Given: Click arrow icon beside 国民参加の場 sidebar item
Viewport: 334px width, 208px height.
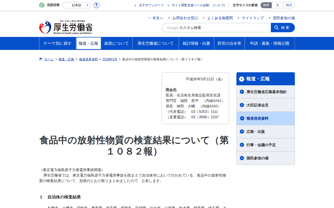Looking at the screenshot, I should coord(242,158).
